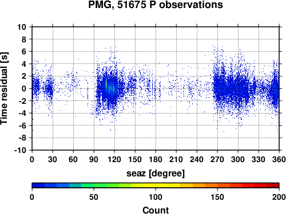286x214 pixels.
Task: Click y-axis tick label '2'
Action: coord(24,76)
